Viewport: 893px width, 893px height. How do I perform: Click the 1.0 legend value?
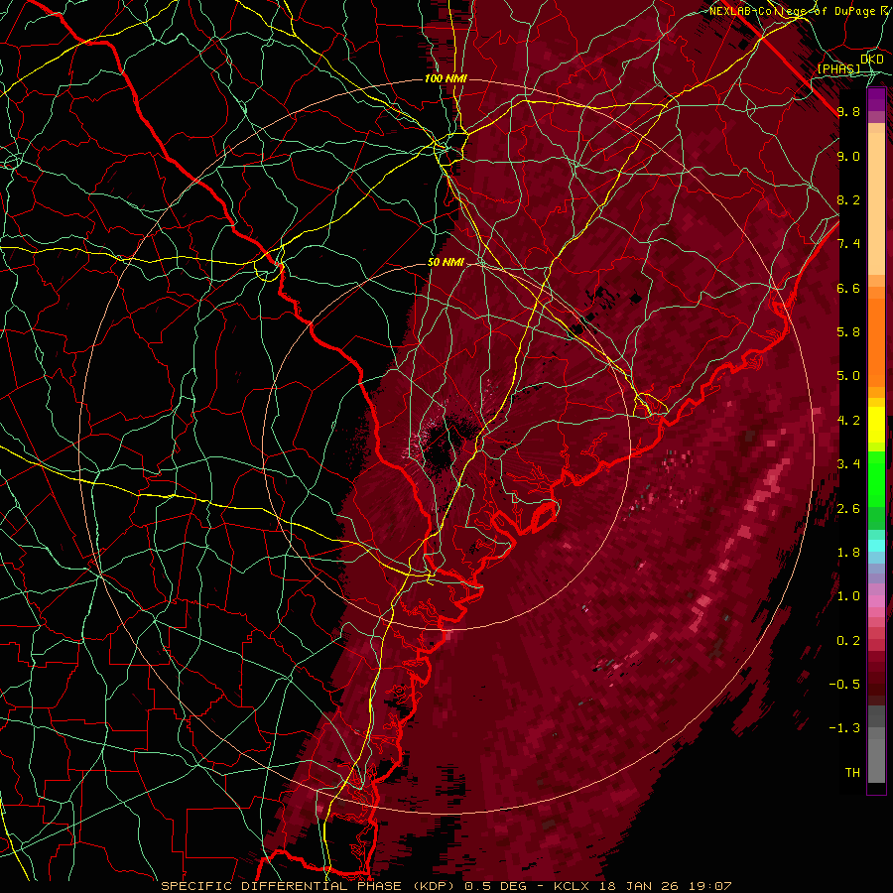click(x=848, y=596)
